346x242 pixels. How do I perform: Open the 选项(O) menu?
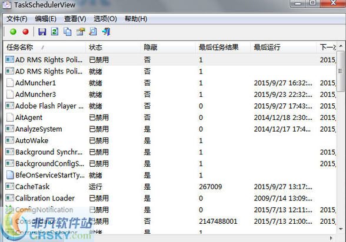[105, 19]
